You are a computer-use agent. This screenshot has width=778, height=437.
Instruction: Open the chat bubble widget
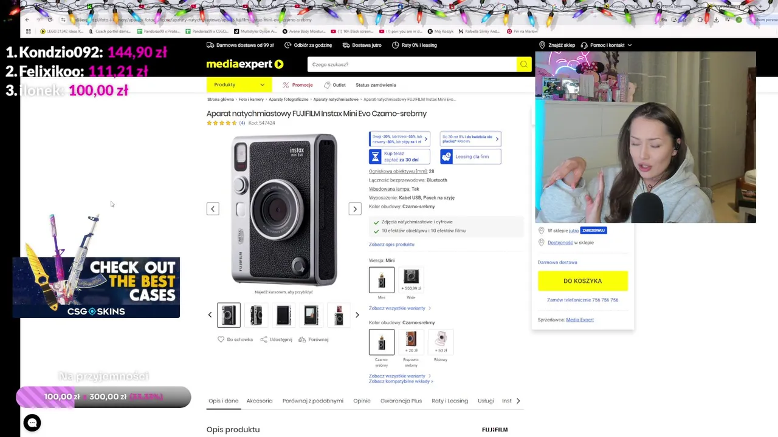pyautogui.click(x=32, y=422)
